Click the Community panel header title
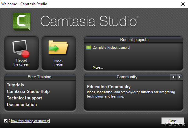Screen dimensions: 188x128 127,77
